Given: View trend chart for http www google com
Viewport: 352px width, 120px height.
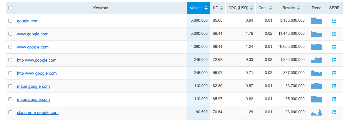Looking at the screenshot, I should click(x=316, y=73).
